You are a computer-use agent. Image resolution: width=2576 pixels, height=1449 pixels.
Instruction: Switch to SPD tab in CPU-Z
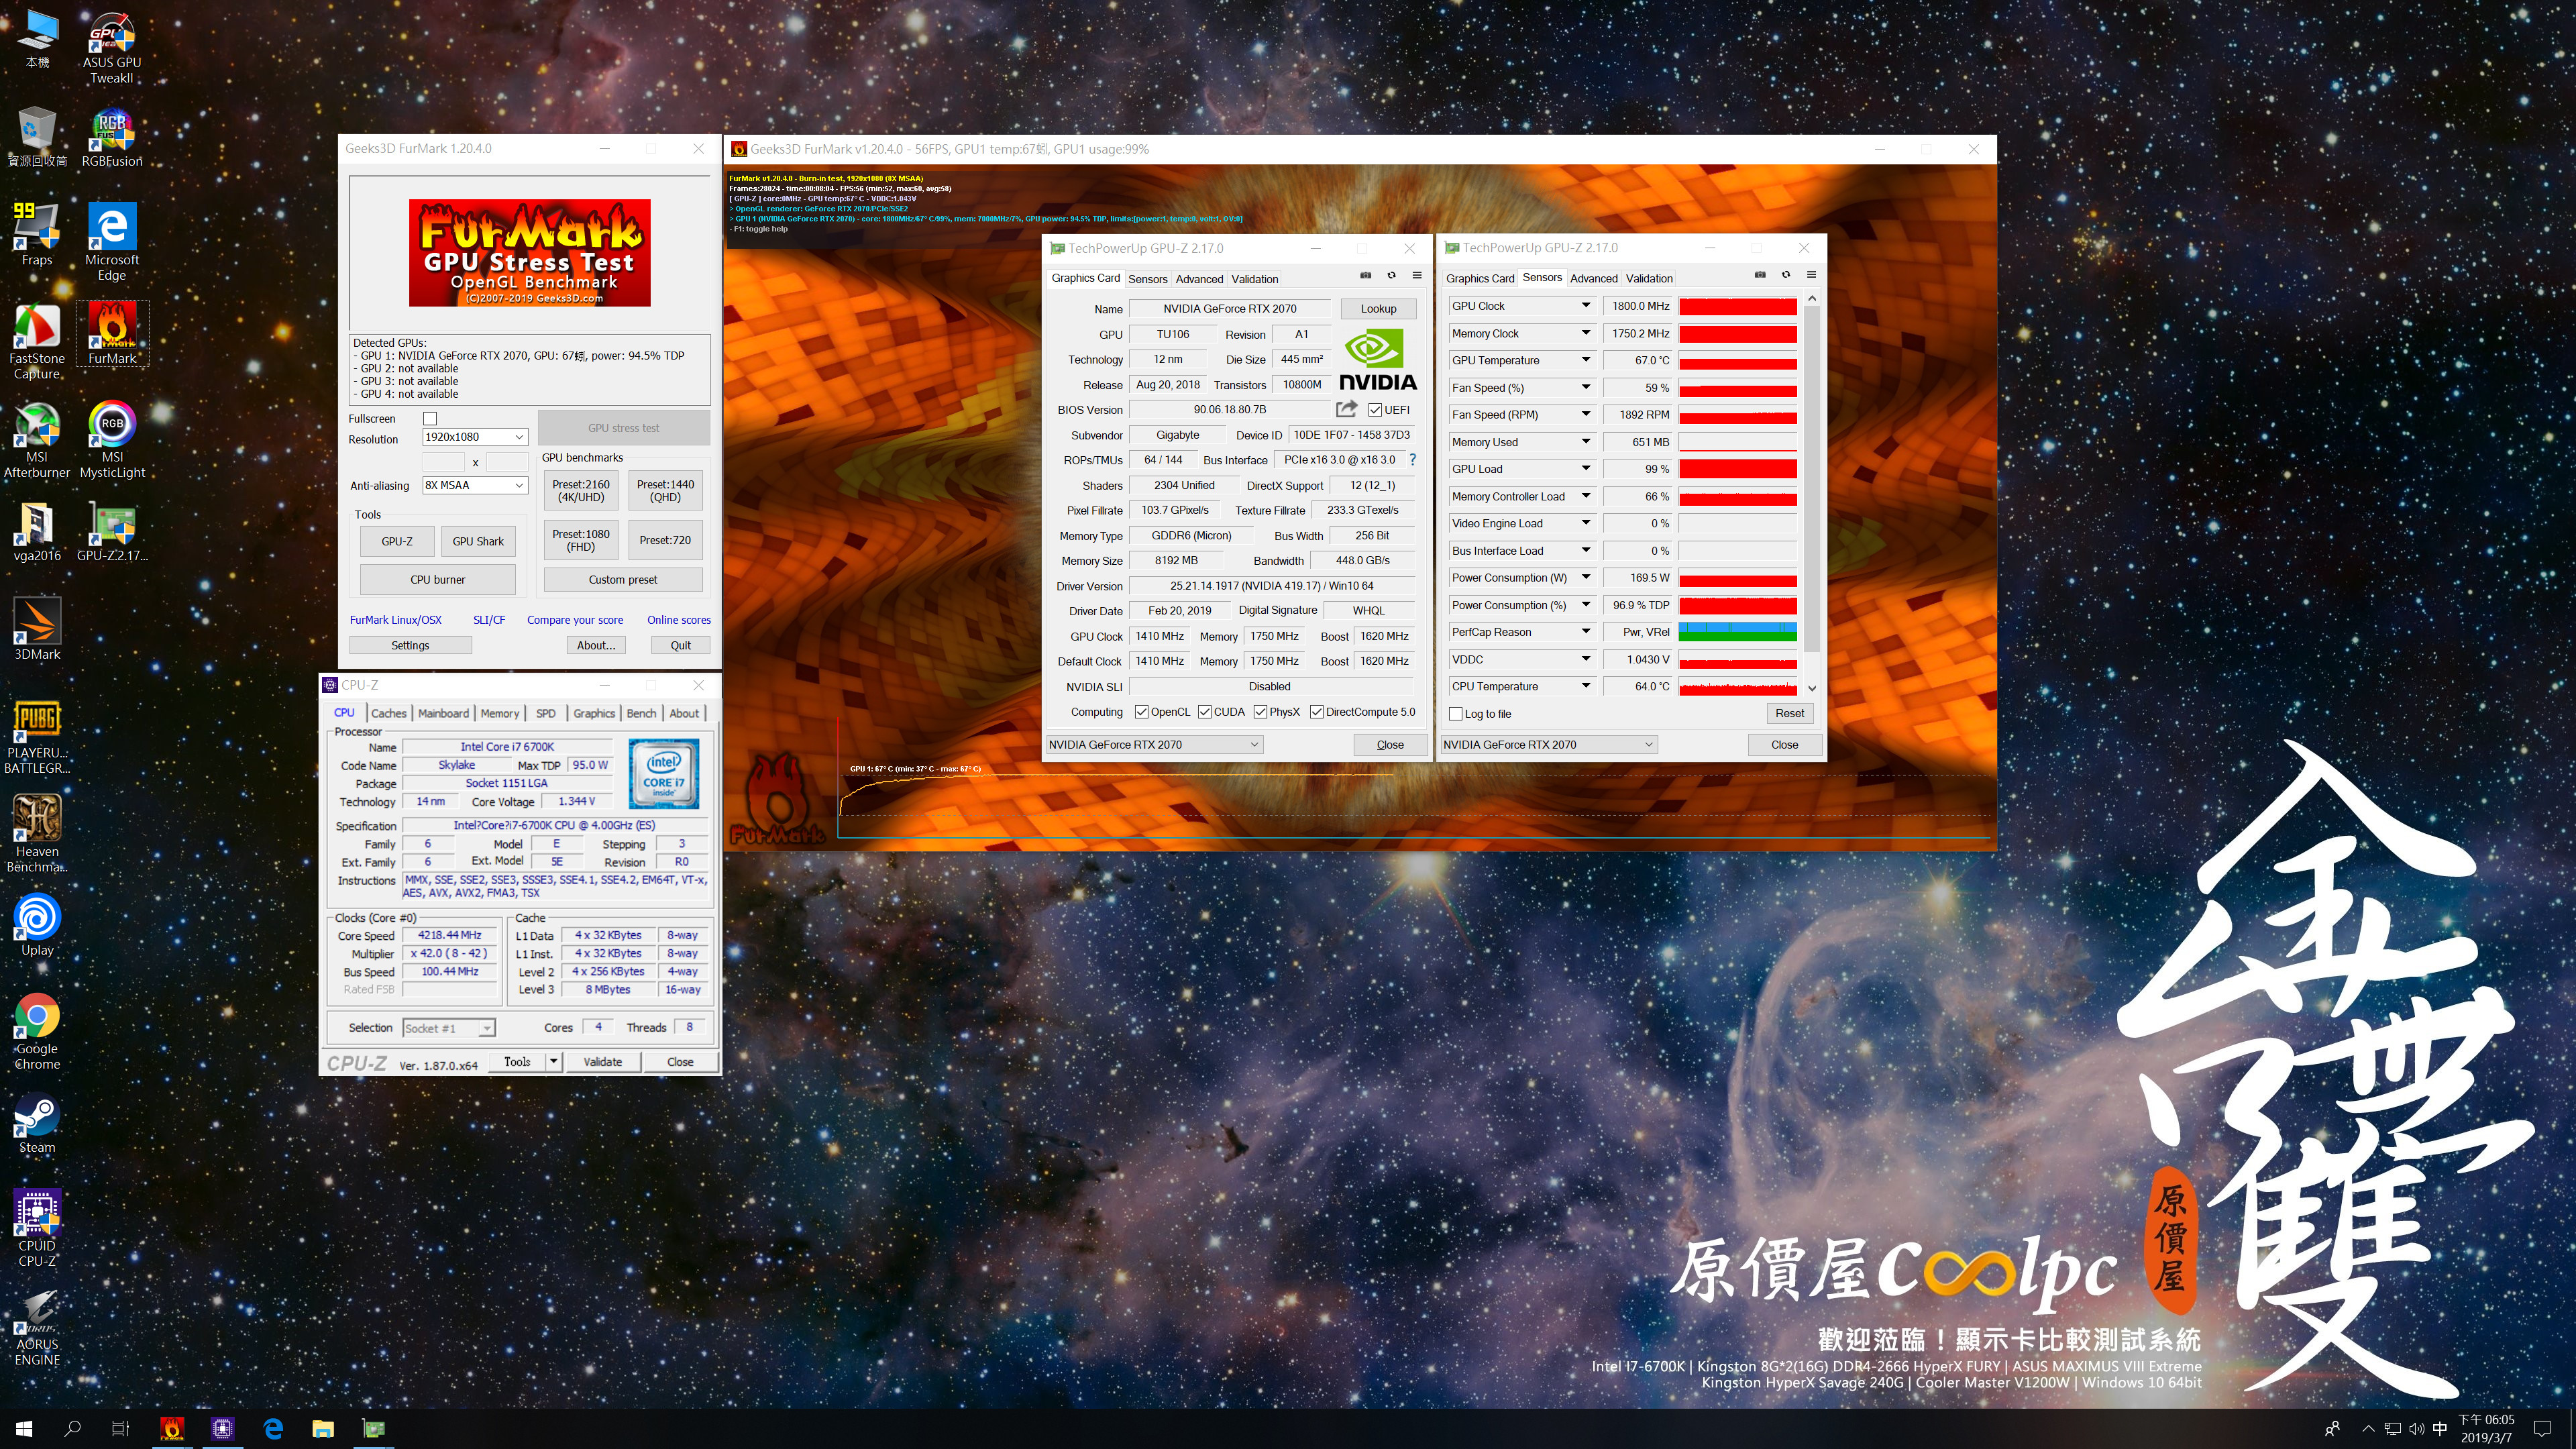click(x=545, y=713)
